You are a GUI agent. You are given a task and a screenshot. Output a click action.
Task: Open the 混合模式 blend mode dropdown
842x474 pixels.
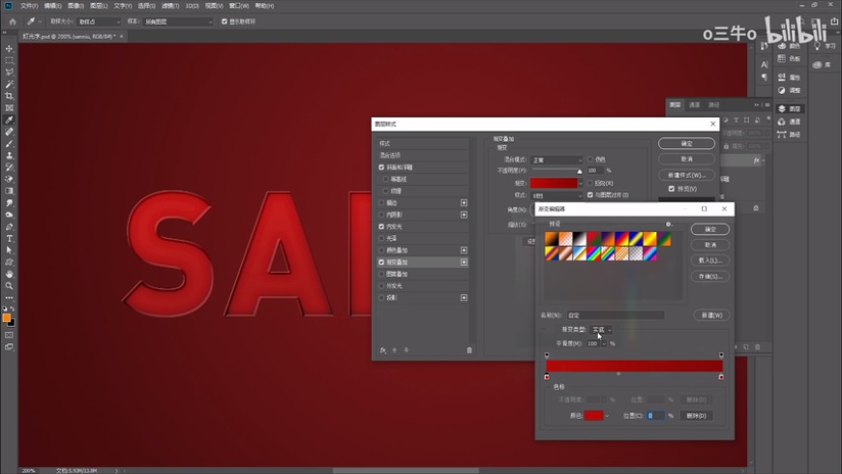(x=557, y=160)
